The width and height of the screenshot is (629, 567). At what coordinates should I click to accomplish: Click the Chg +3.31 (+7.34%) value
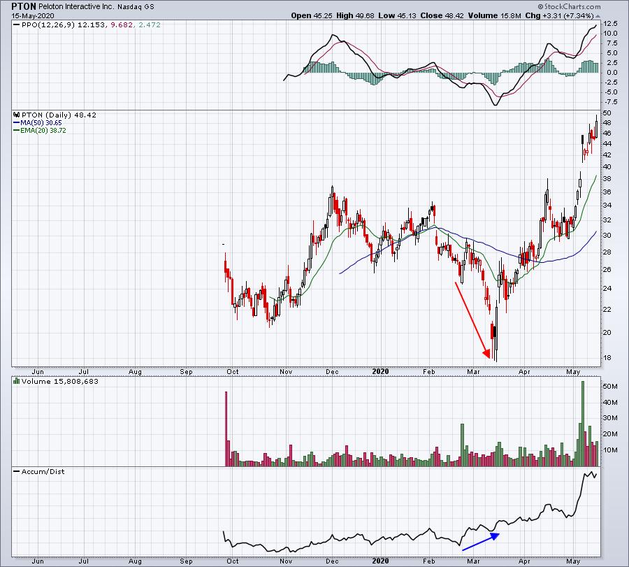pos(583,15)
